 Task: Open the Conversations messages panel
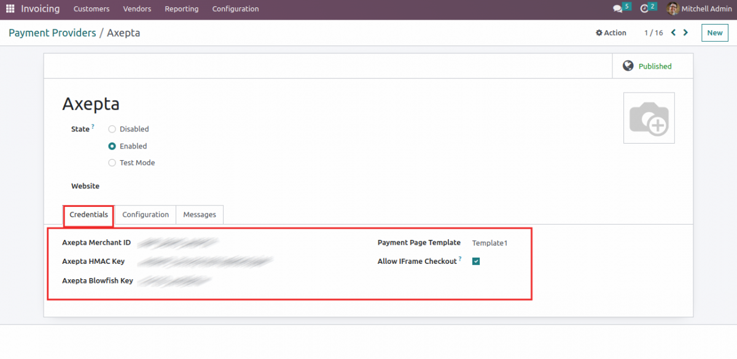pos(618,9)
